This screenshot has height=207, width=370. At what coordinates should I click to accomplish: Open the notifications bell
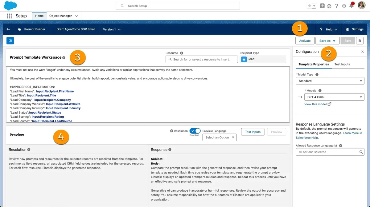click(351, 6)
